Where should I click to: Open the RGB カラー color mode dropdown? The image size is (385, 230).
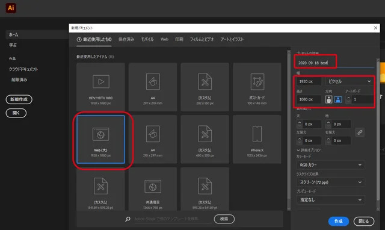tap(330, 165)
